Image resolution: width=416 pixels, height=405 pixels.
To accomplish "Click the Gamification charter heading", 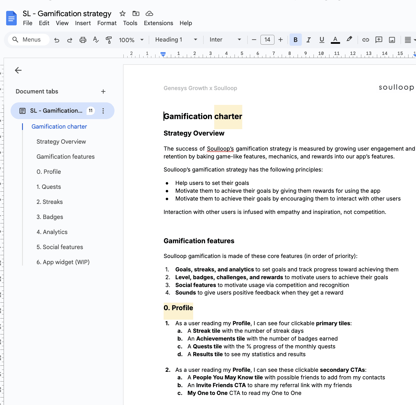I will (x=203, y=116).
